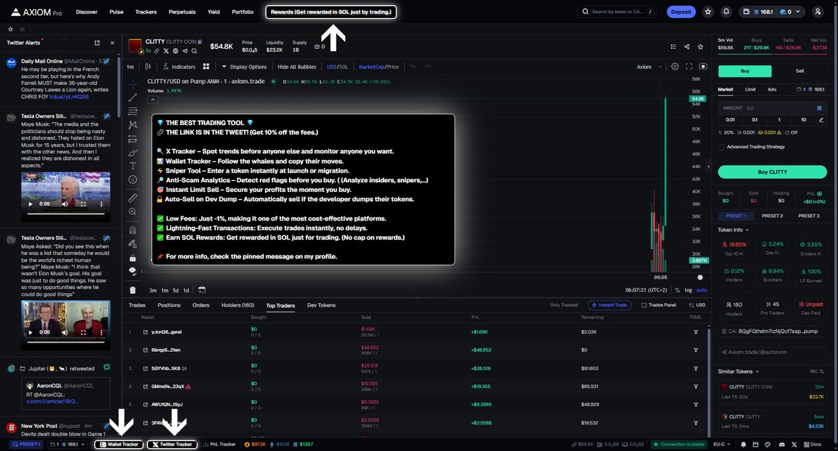Open the user account settings icon
838x451 pixels.
818,12
